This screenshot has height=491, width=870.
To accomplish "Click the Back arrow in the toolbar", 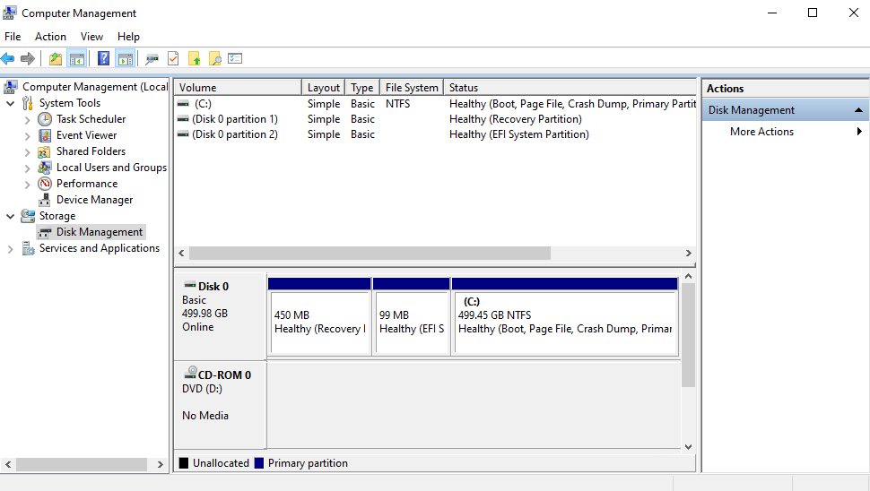I will pyautogui.click(x=8, y=59).
